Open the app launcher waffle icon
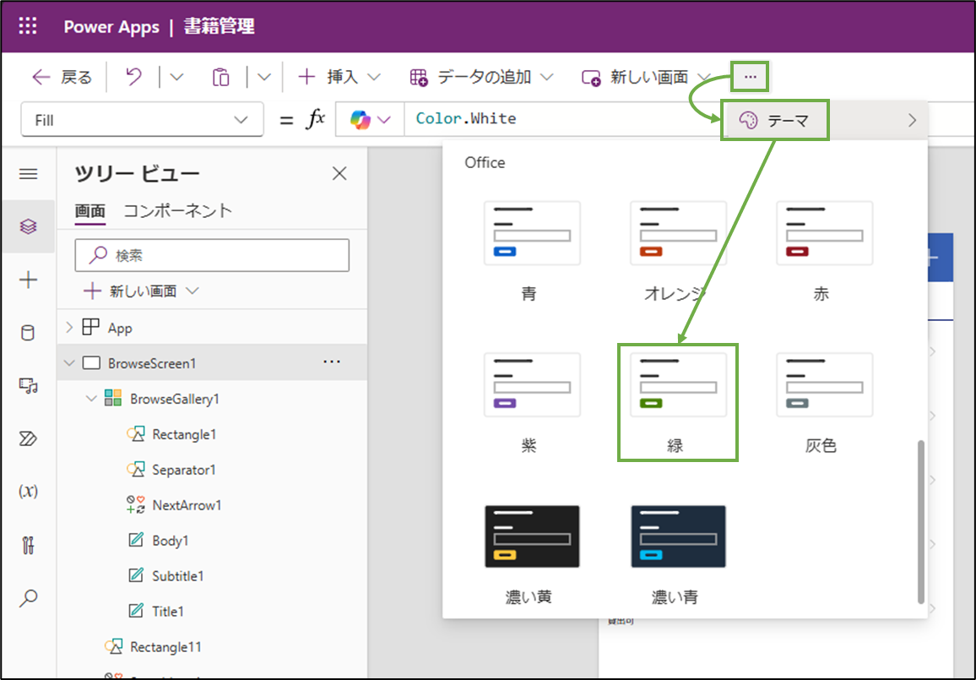 point(28,26)
